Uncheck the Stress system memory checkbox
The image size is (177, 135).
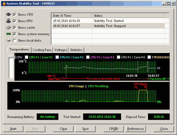pos(14,34)
